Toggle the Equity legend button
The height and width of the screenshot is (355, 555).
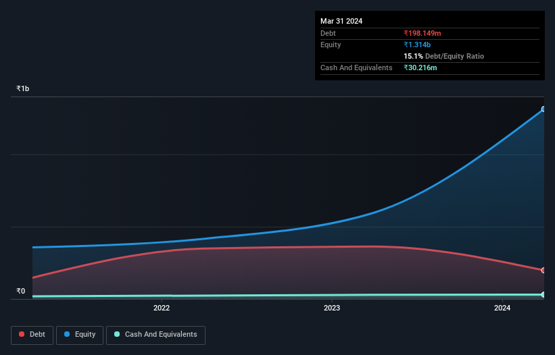(x=80, y=335)
